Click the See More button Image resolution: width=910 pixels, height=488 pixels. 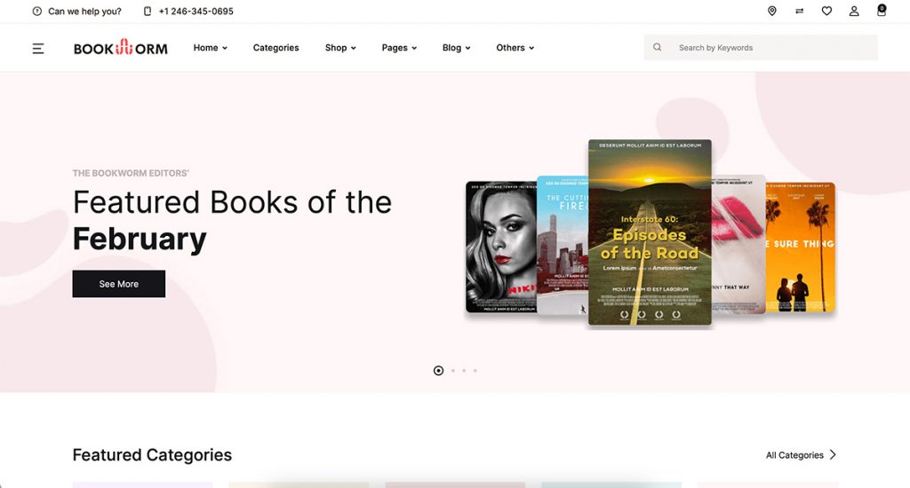coord(119,284)
